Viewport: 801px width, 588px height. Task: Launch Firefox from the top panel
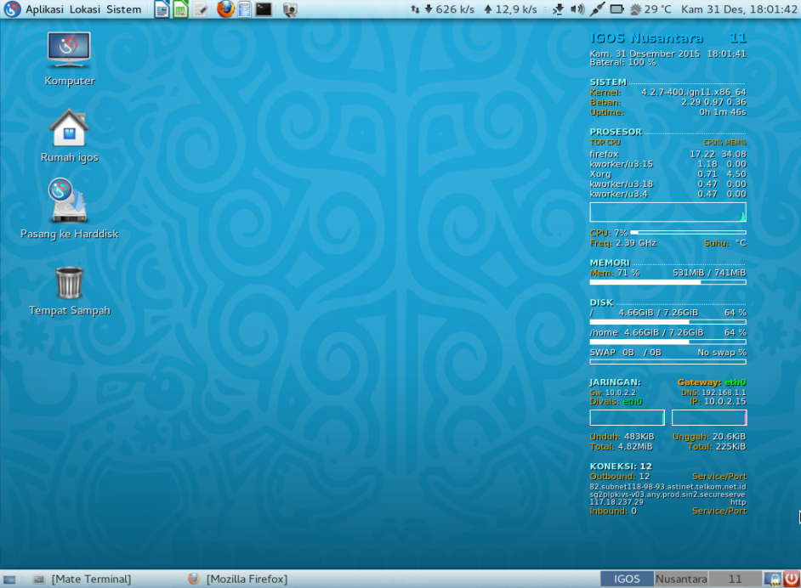(224, 9)
